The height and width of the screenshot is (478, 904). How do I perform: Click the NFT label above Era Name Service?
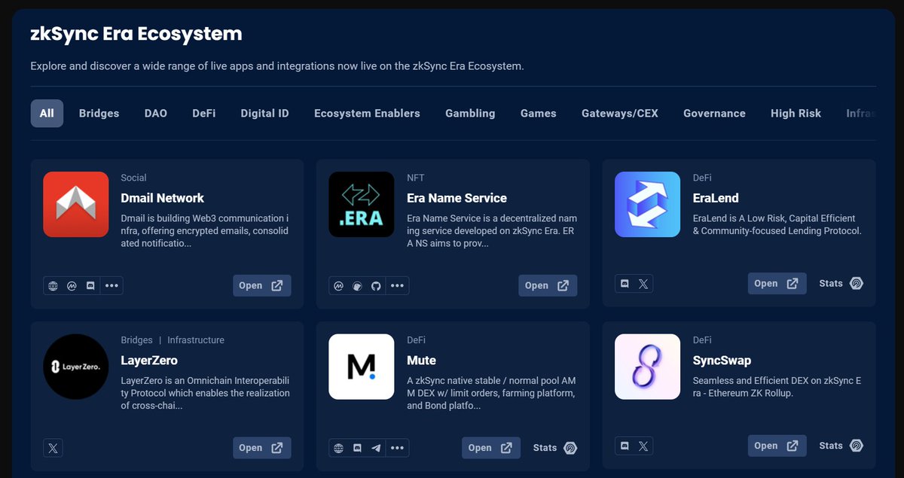415,178
